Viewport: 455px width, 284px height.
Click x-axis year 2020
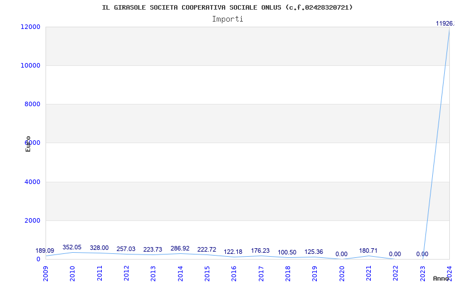342,274
